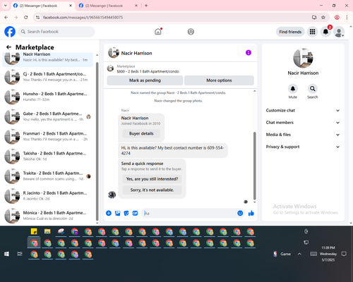This screenshot has height=282, width=353.
Task: Open Task View on the taskbar
Action: (x=20, y=254)
